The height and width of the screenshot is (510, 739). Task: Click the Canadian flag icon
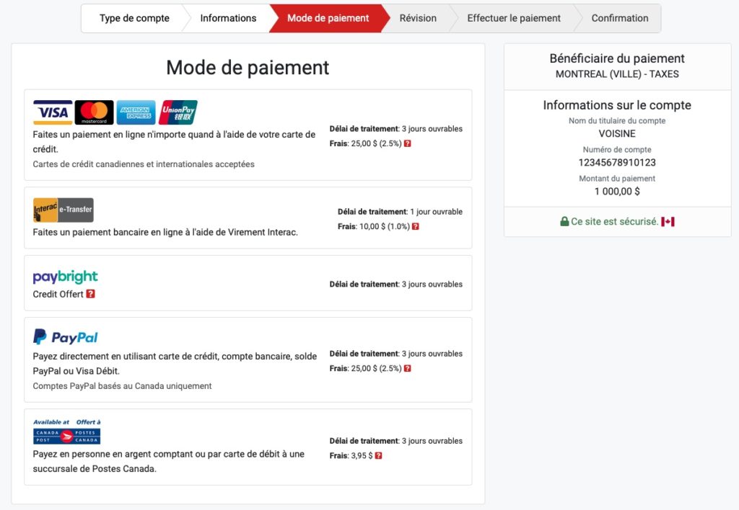click(668, 220)
